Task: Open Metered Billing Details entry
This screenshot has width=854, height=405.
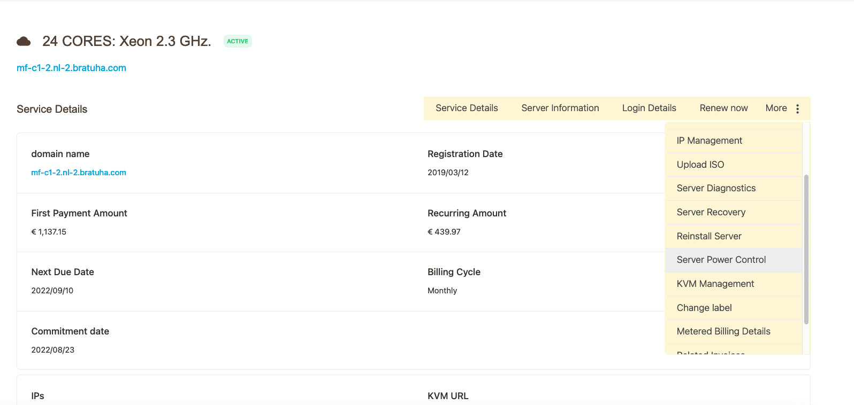Action: point(723,331)
